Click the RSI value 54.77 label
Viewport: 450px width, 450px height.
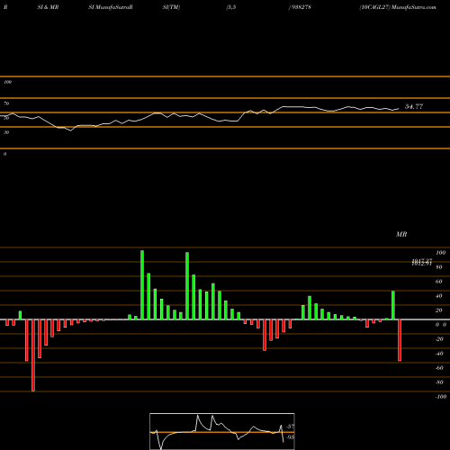414,106
